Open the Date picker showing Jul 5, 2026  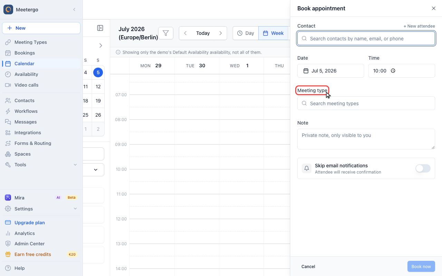[330, 71]
